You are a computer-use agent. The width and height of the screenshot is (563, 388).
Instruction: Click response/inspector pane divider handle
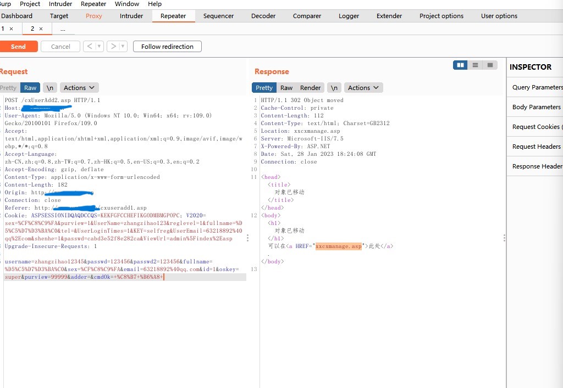pyautogui.click(x=504, y=238)
